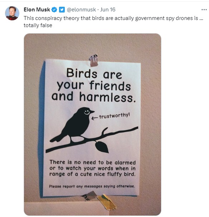Click the blue paper edge behind the poster
The image size is (209, 217).
[x=42, y=129]
